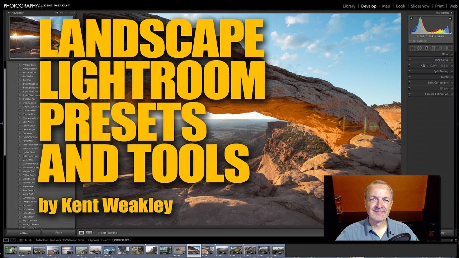The height and width of the screenshot is (258, 459).
Task: Click preset icon beside Brooklyn Sky
Action: click(19, 99)
